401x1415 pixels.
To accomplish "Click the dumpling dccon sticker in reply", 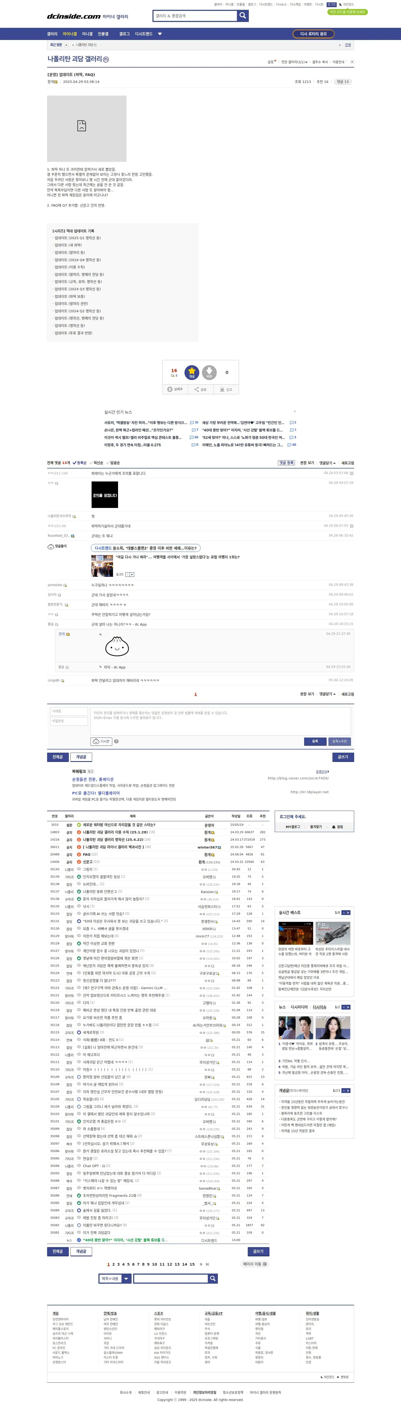I will point(117,646).
